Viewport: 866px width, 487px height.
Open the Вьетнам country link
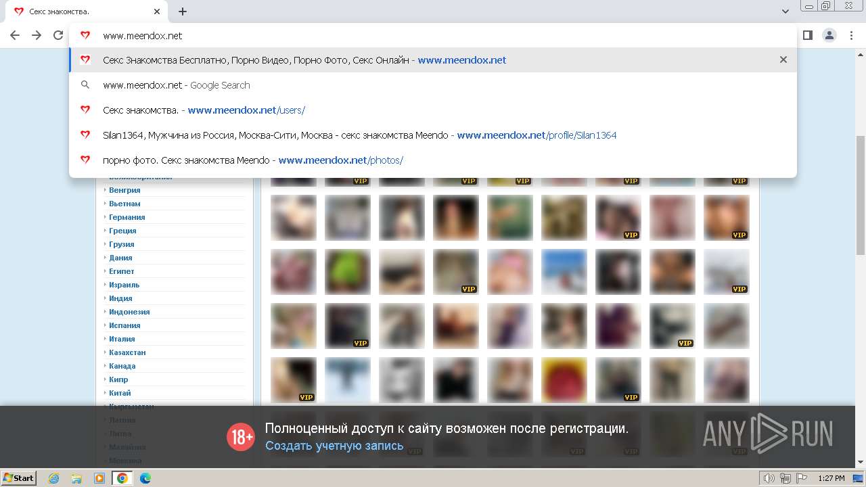(124, 204)
